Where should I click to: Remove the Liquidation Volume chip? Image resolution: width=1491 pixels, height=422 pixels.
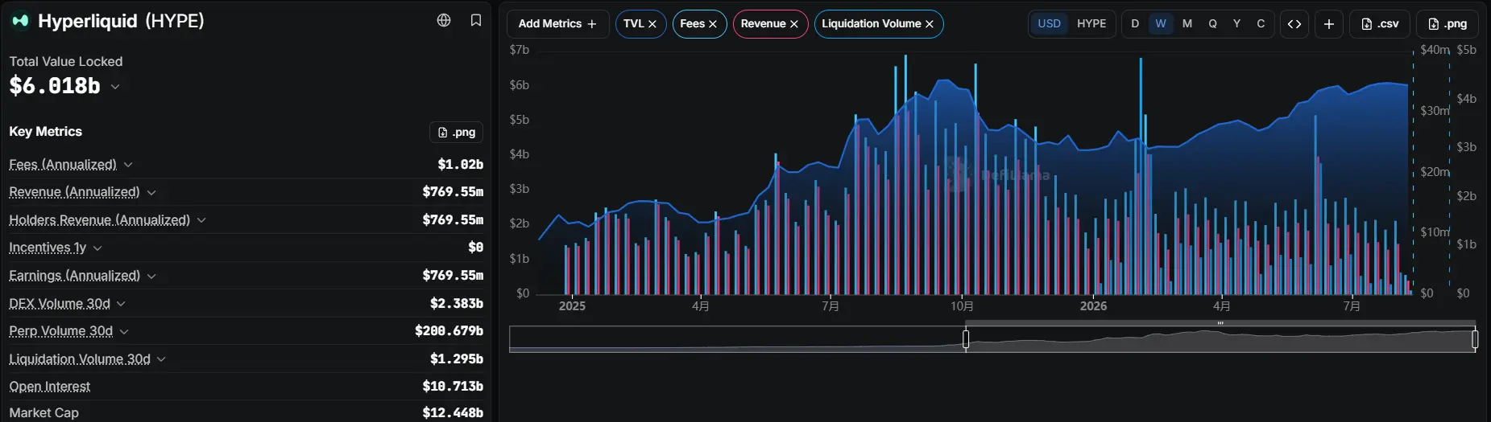click(x=930, y=24)
